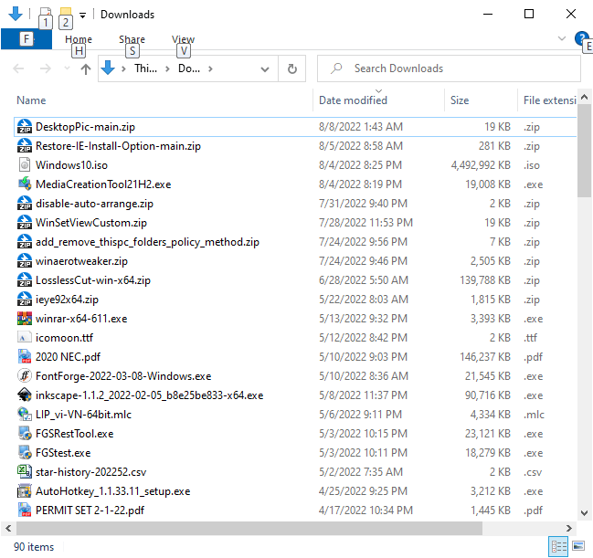Select the icomoon.ttf font file icon
Screen dimensions: 593x558
coord(25,338)
